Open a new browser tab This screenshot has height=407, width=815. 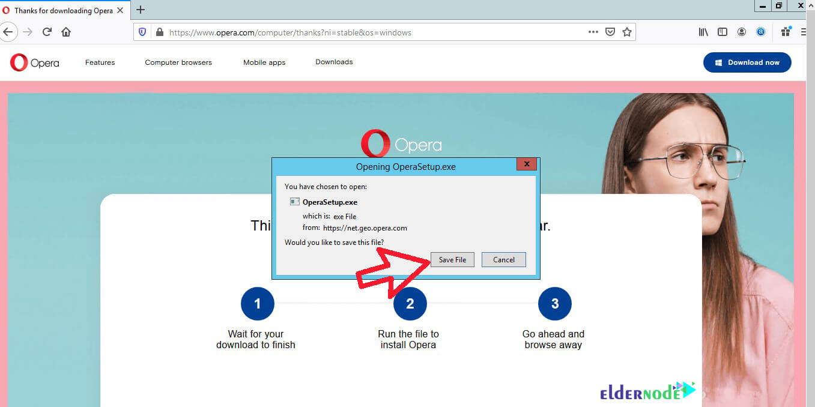[x=140, y=10]
